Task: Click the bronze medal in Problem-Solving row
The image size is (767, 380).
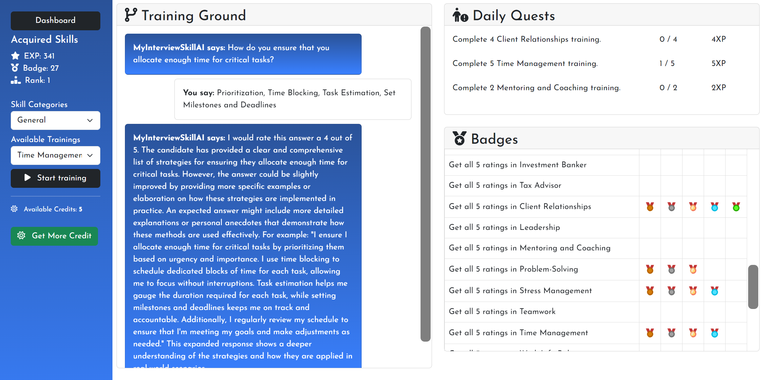Action: 650,269
